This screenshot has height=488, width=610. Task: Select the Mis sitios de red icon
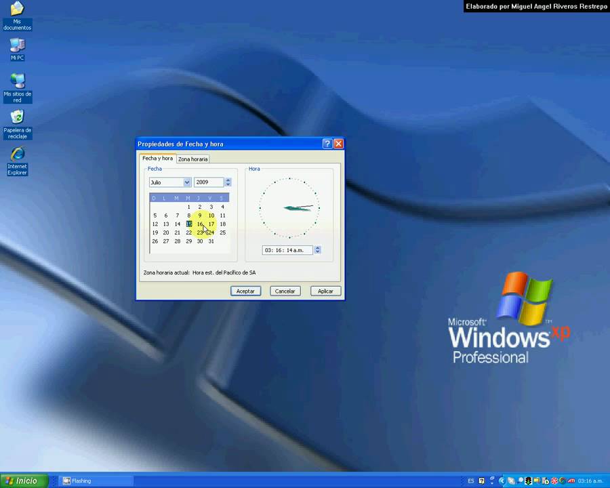(17, 88)
